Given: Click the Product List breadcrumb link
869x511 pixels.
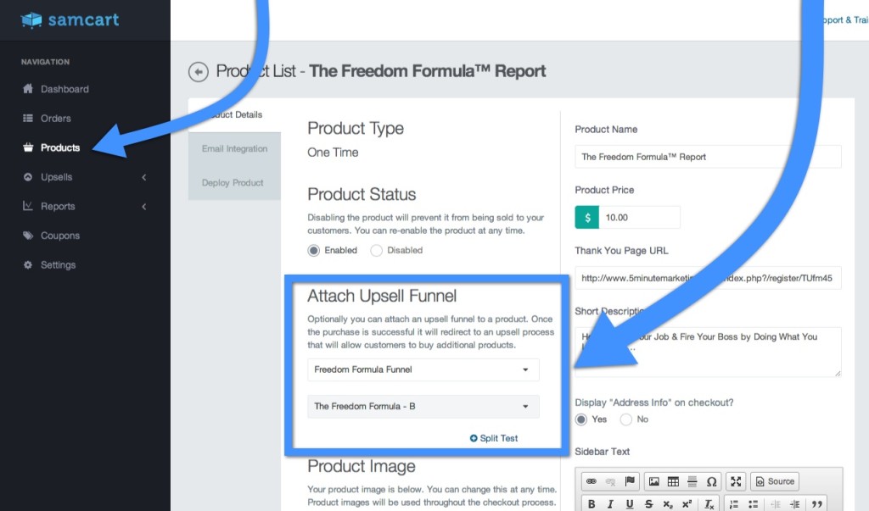Looking at the screenshot, I should pyautogui.click(x=255, y=71).
